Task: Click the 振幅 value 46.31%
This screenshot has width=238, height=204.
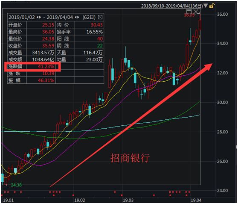Action: click(x=46, y=80)
